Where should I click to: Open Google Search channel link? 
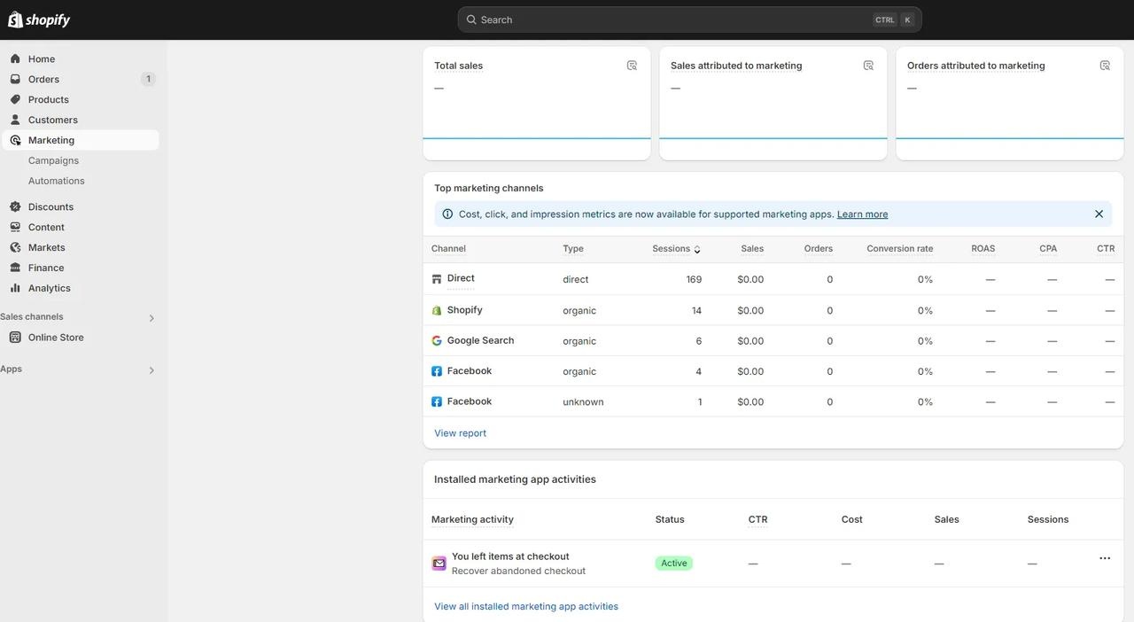tap(480, 340)
